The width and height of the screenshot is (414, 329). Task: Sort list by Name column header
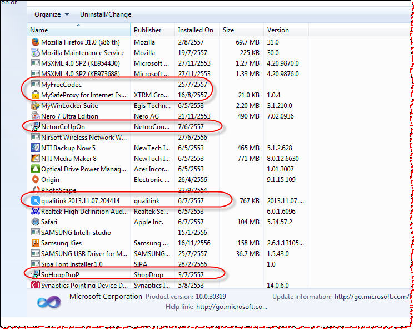(78, 30)
